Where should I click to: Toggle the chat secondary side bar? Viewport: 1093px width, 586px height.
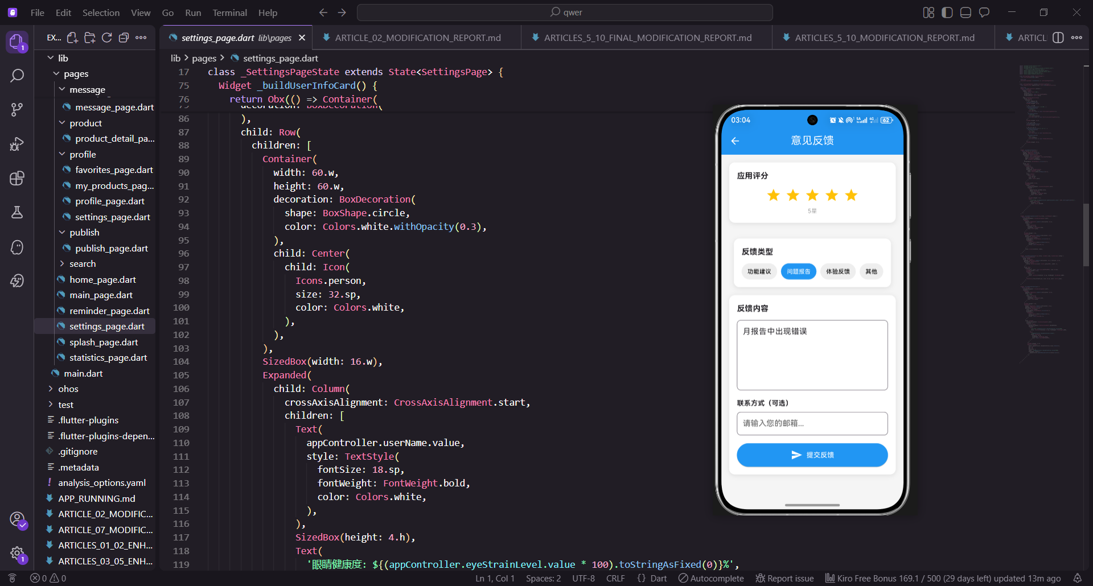coord(984,13)
